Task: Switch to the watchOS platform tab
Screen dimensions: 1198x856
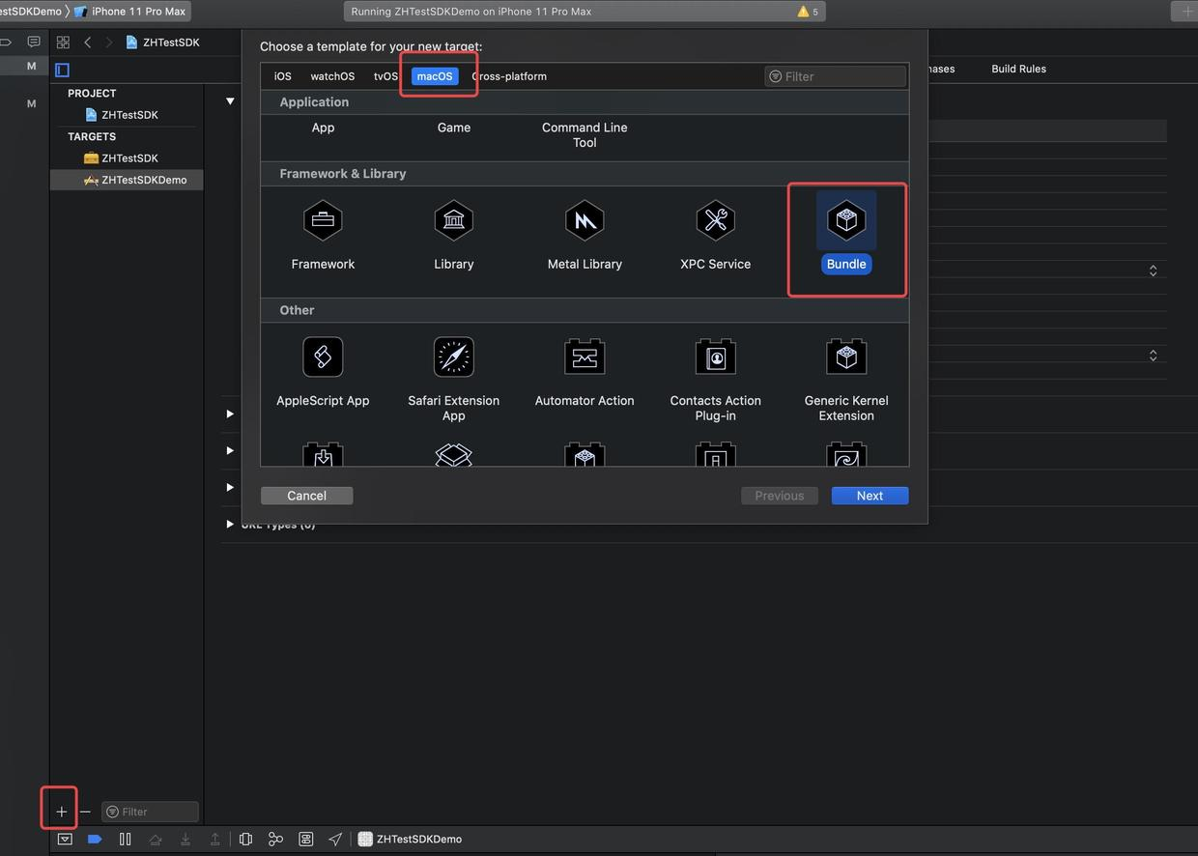Action: click(x=332, y=76)
